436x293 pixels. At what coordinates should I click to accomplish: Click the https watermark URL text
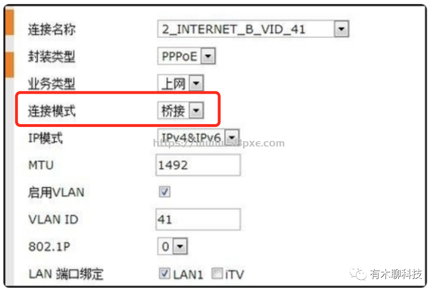[x=219, y=143]
